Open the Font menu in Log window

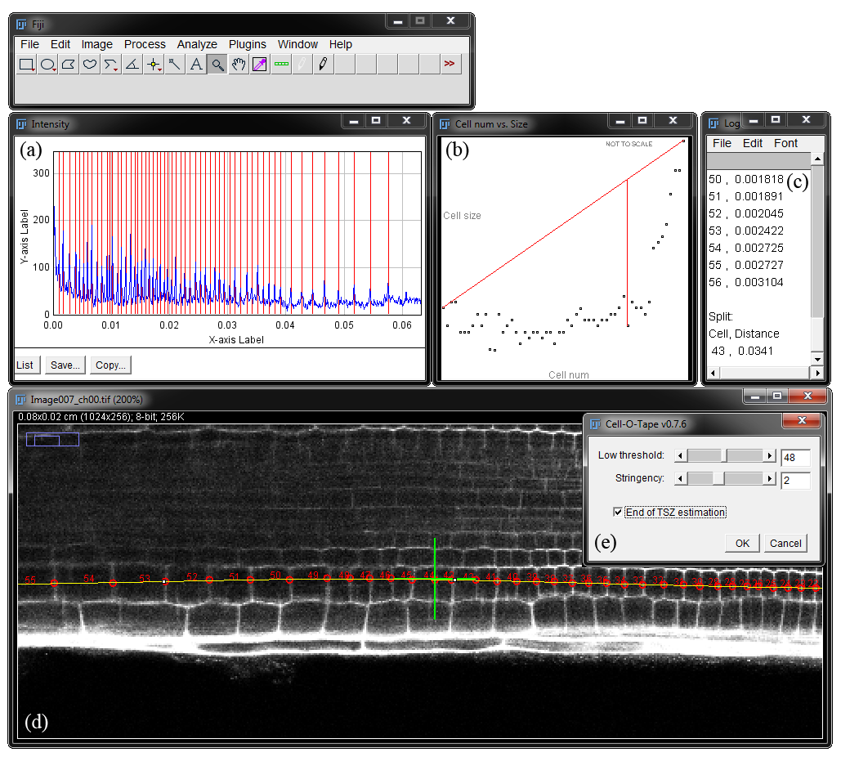click(x=785, y=143)
